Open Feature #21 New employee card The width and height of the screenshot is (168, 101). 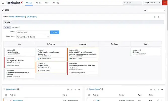tap(82, 68)
